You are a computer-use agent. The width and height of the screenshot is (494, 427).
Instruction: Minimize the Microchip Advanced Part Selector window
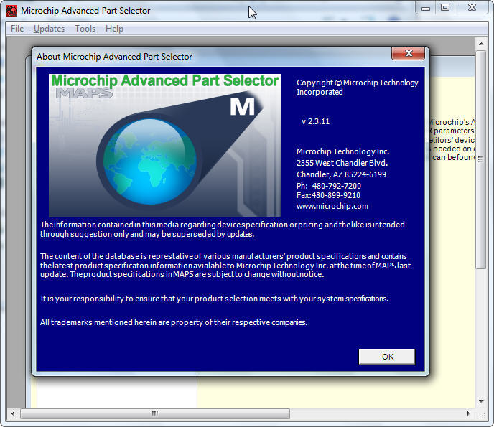pos(426,8)
